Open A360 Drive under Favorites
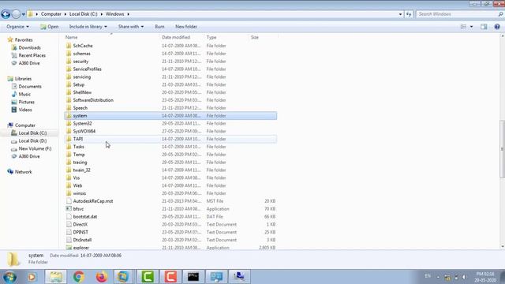505x284 pixels. [29, 63]
